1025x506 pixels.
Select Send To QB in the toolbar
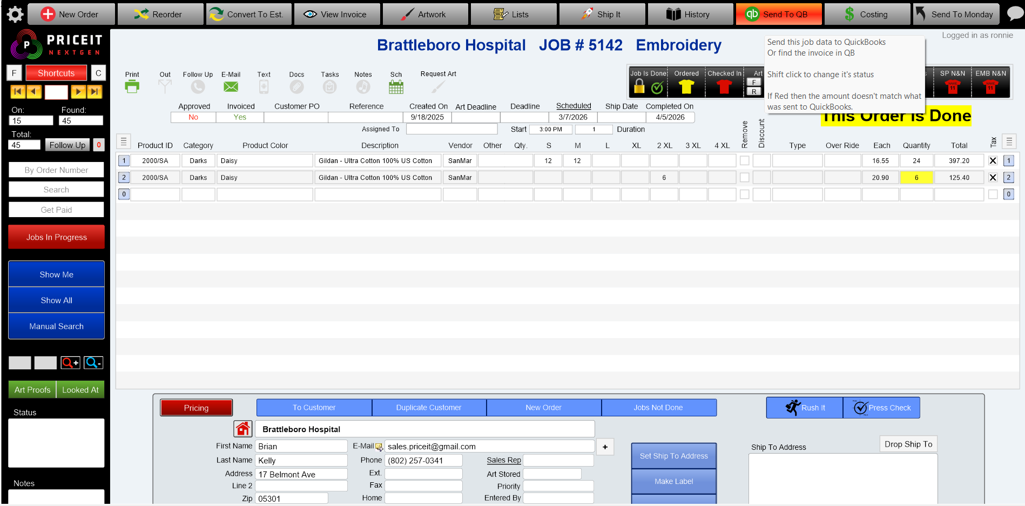779,14
